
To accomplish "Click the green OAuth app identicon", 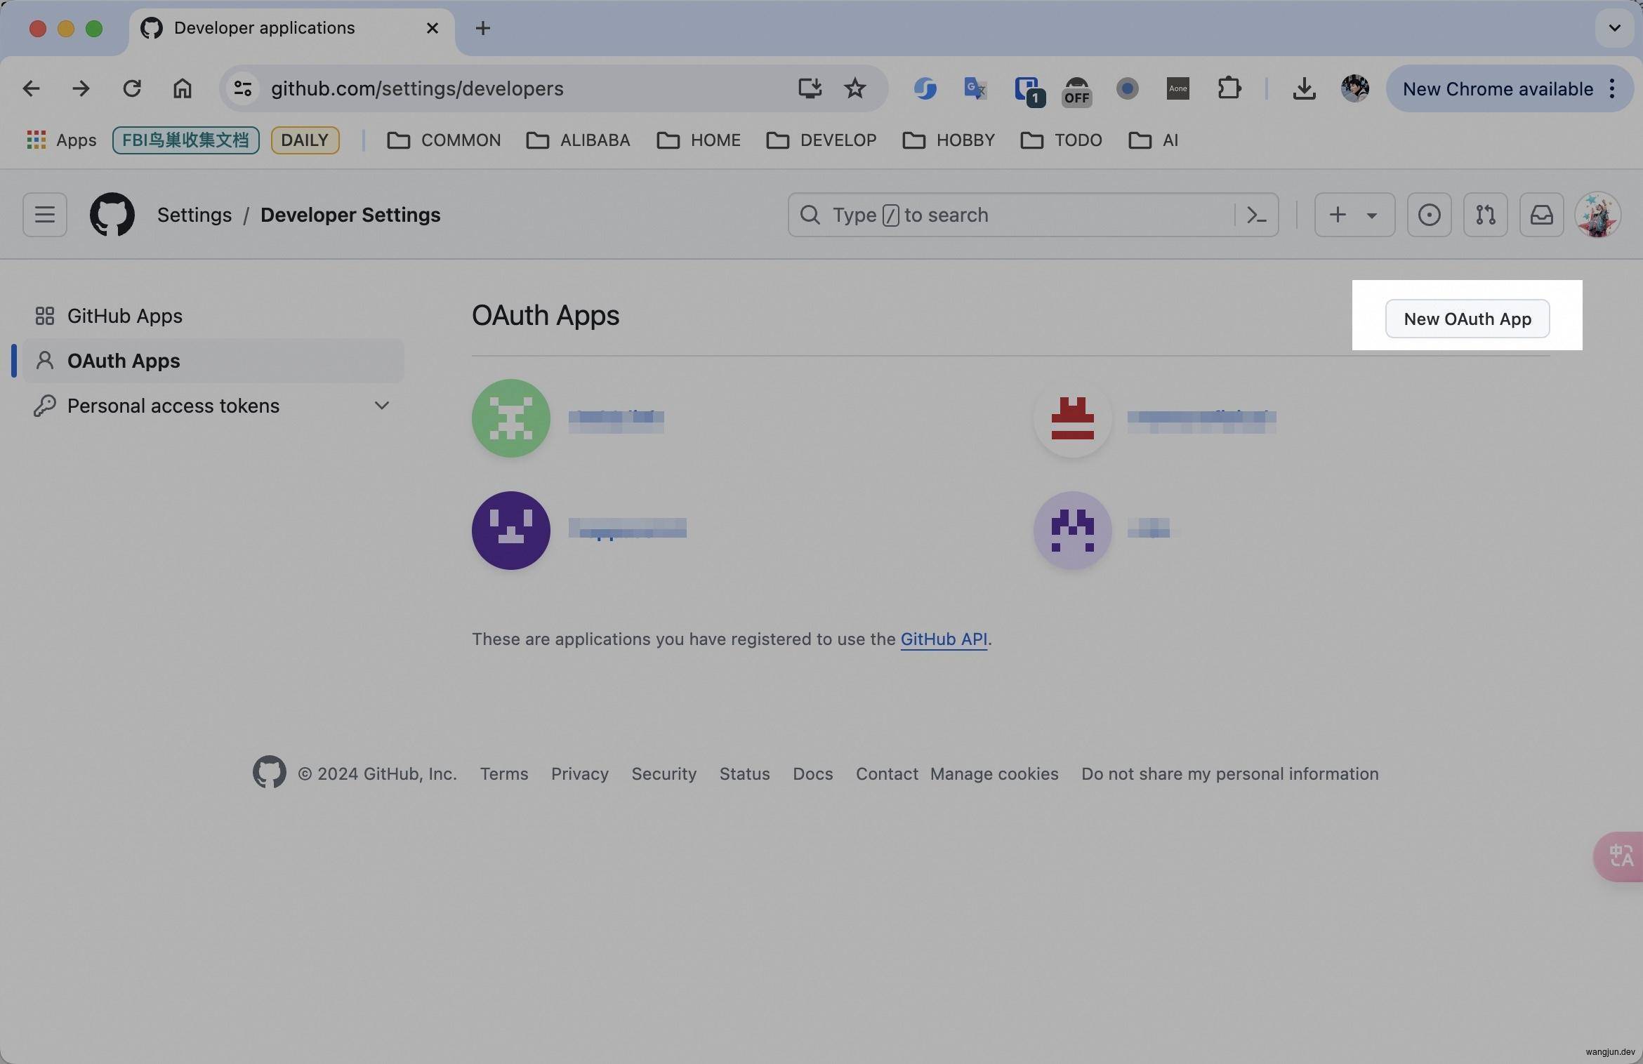I will [511, 418].
